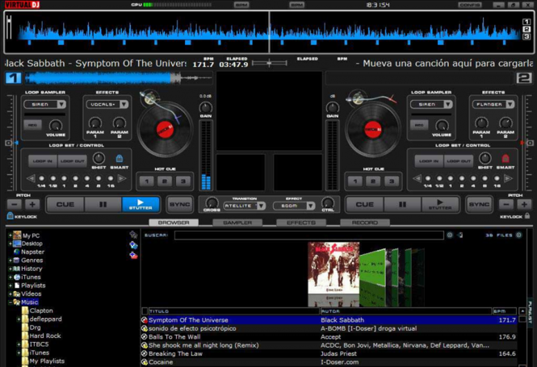The width and height of the screenshot is (537, 367).
Task: Click the right deck Smart lock icon
Action: click(x=506, y=159)
